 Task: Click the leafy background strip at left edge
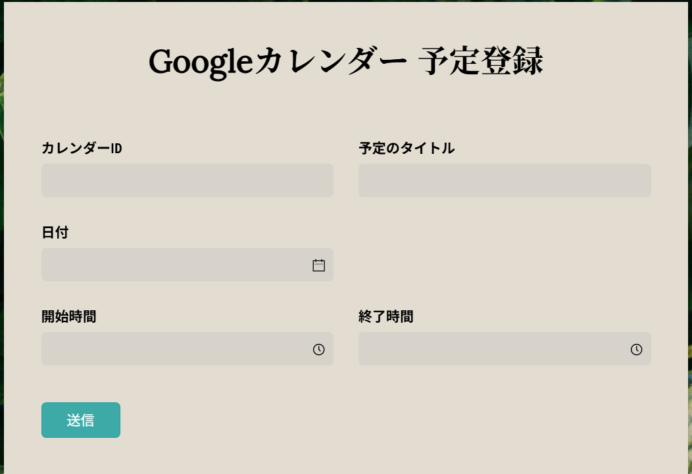2,238
